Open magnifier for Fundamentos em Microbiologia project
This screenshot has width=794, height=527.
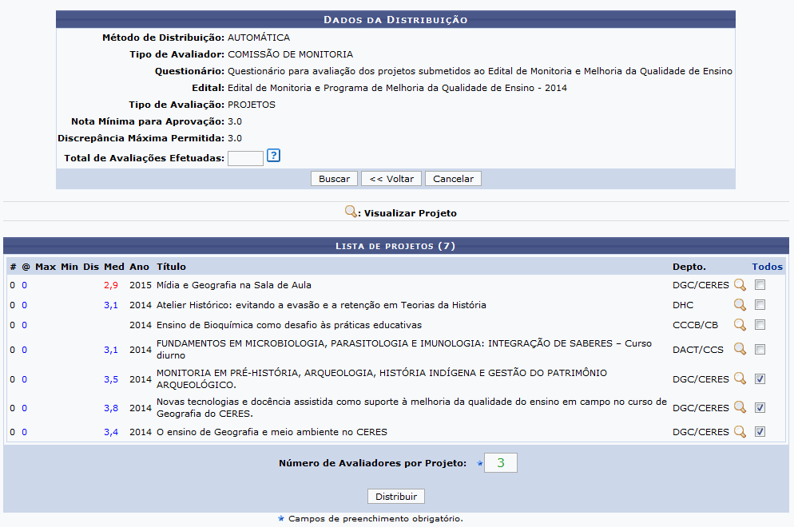pos(740,349)
